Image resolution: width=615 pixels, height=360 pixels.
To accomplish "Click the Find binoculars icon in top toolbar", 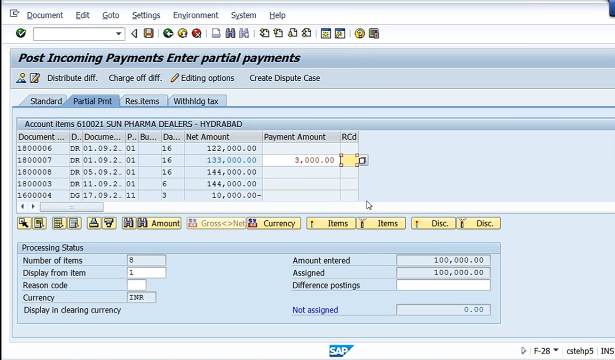I will [x=230, y=33].
